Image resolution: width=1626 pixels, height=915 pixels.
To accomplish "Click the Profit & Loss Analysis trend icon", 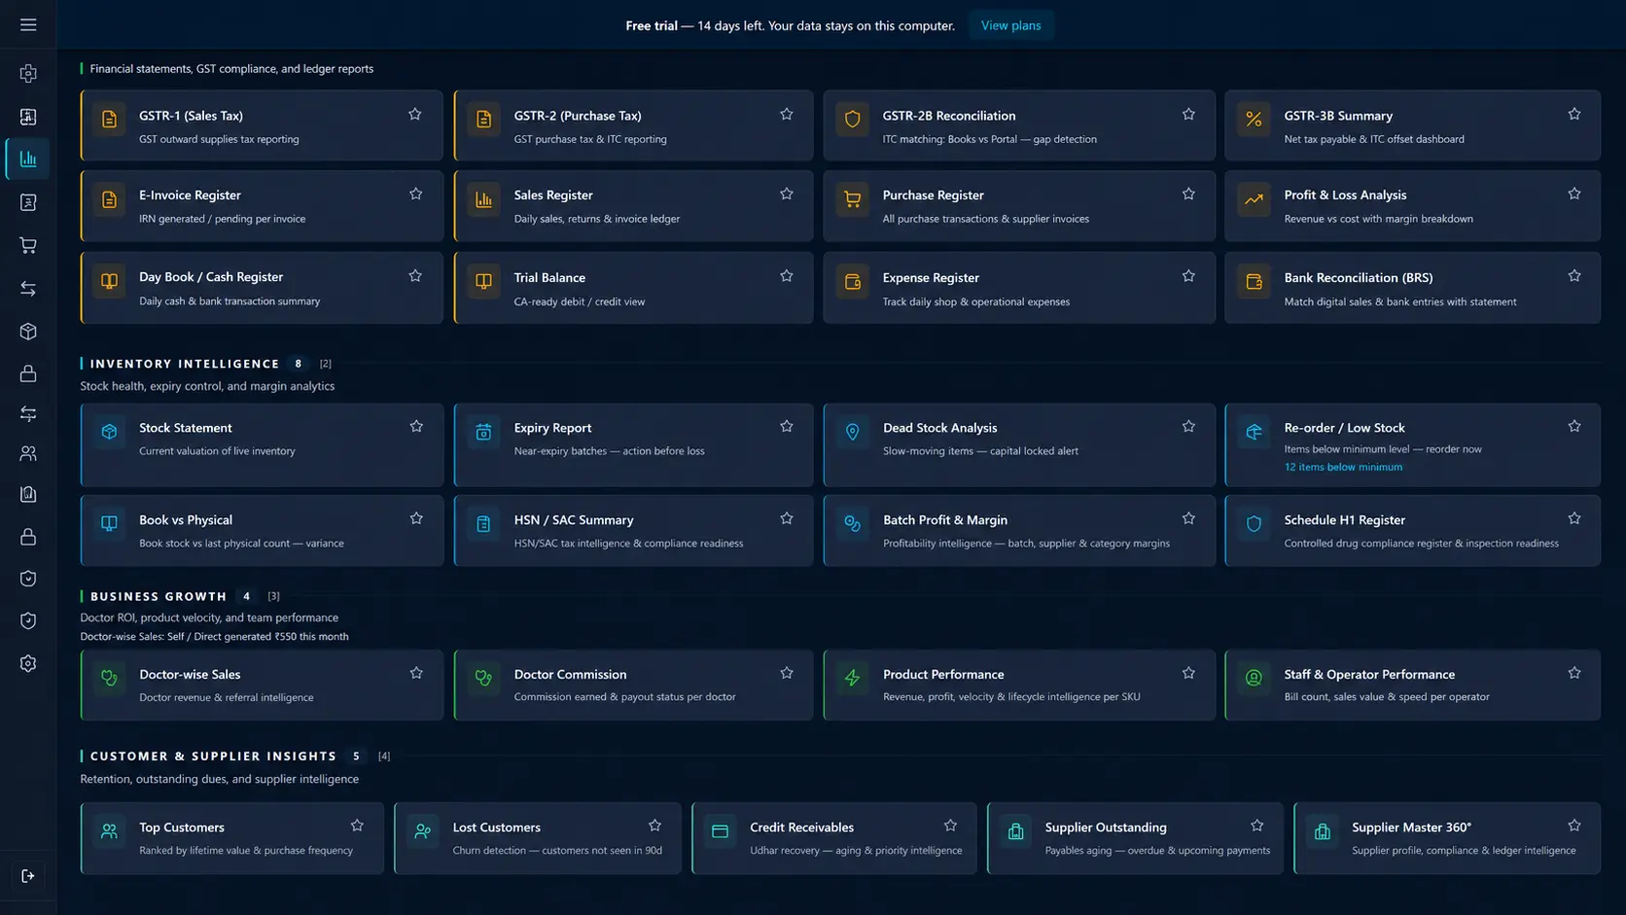I will coord(1254,199).
